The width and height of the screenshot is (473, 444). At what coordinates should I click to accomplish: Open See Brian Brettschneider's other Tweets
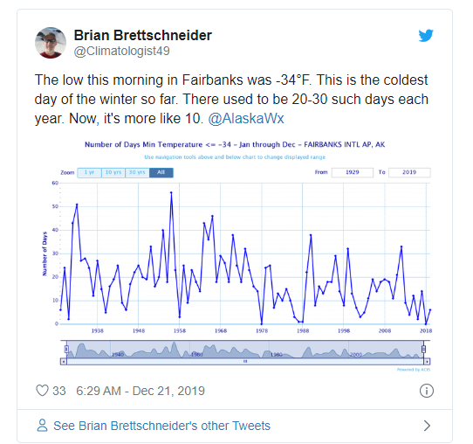[161, 426]
